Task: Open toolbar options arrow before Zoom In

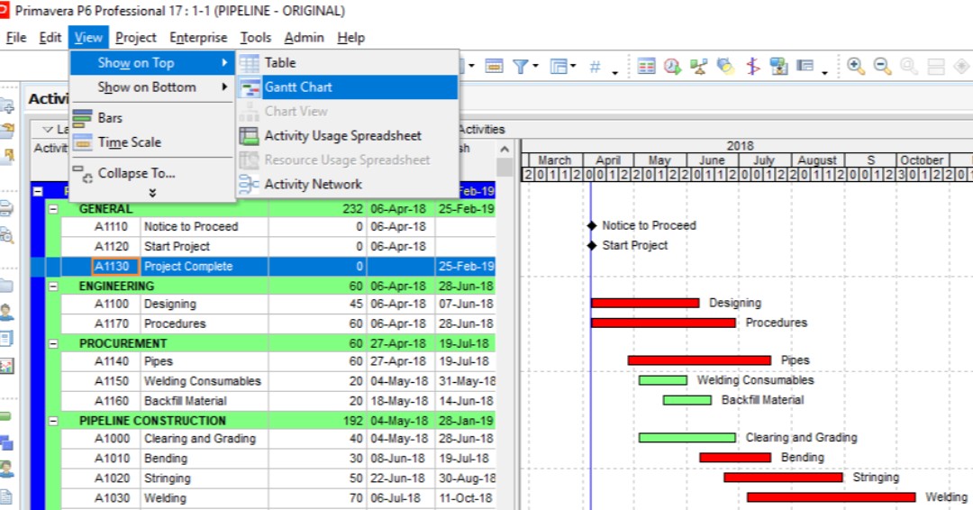Action: pyautogui.click(x=824, y=73)
